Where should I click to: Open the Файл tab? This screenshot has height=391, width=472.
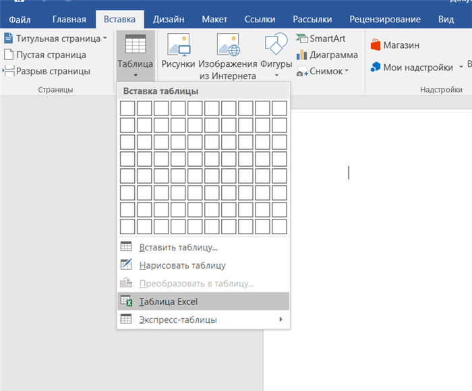click(x=20, y=20)
